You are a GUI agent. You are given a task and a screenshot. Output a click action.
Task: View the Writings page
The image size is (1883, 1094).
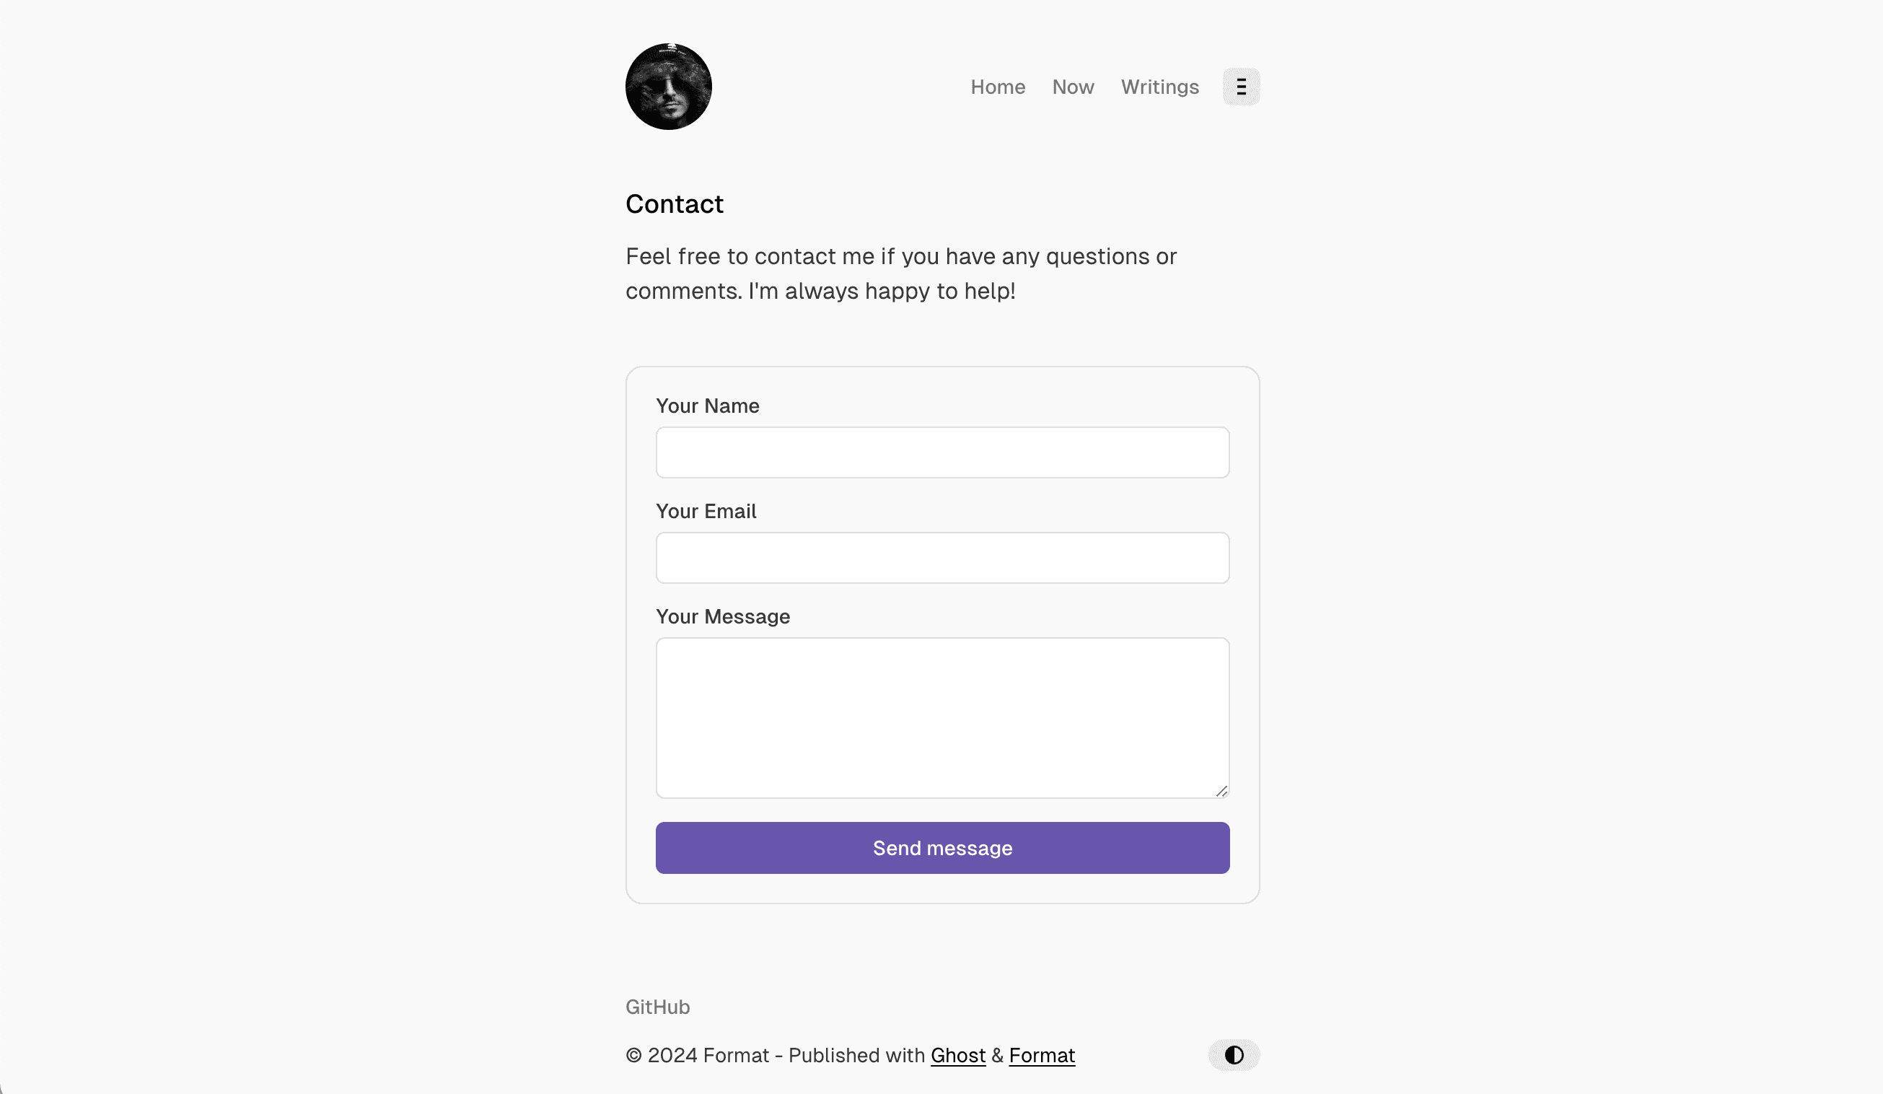1159,87
